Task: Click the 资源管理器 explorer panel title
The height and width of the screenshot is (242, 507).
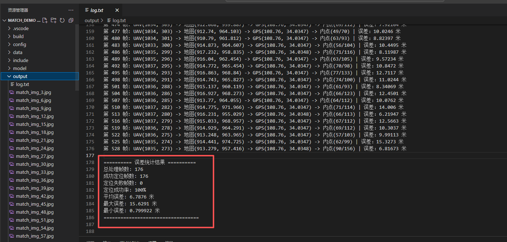Action: click(x=18, y=10)
